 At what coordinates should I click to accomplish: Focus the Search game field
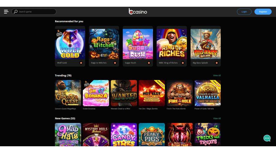[34, 12]
